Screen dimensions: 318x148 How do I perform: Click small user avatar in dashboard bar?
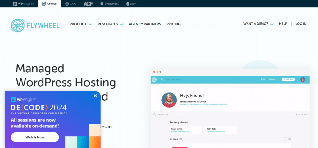(x=302, y=79)
